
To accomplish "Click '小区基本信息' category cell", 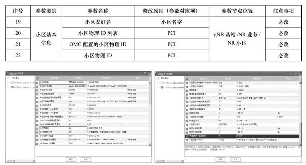I will [46, 39].
